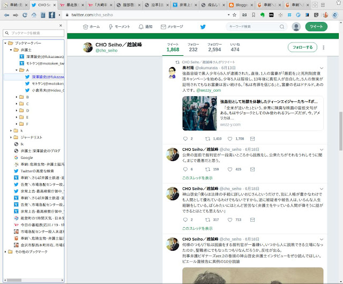The image size is (343, 284).
Task: Click the ブックマークを検索 search field
Action: point(34,33)
